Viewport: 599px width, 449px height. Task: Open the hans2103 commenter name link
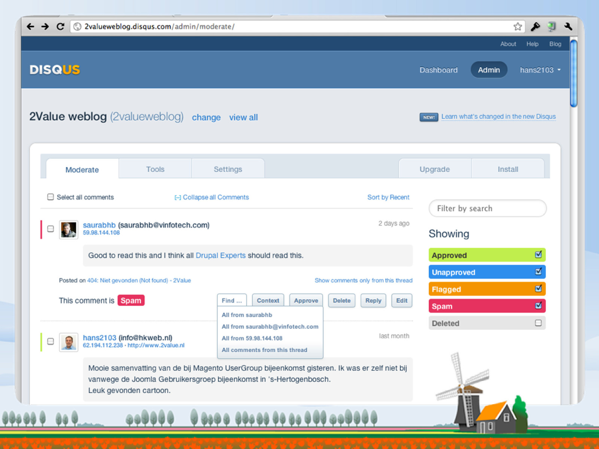(100, 337)
